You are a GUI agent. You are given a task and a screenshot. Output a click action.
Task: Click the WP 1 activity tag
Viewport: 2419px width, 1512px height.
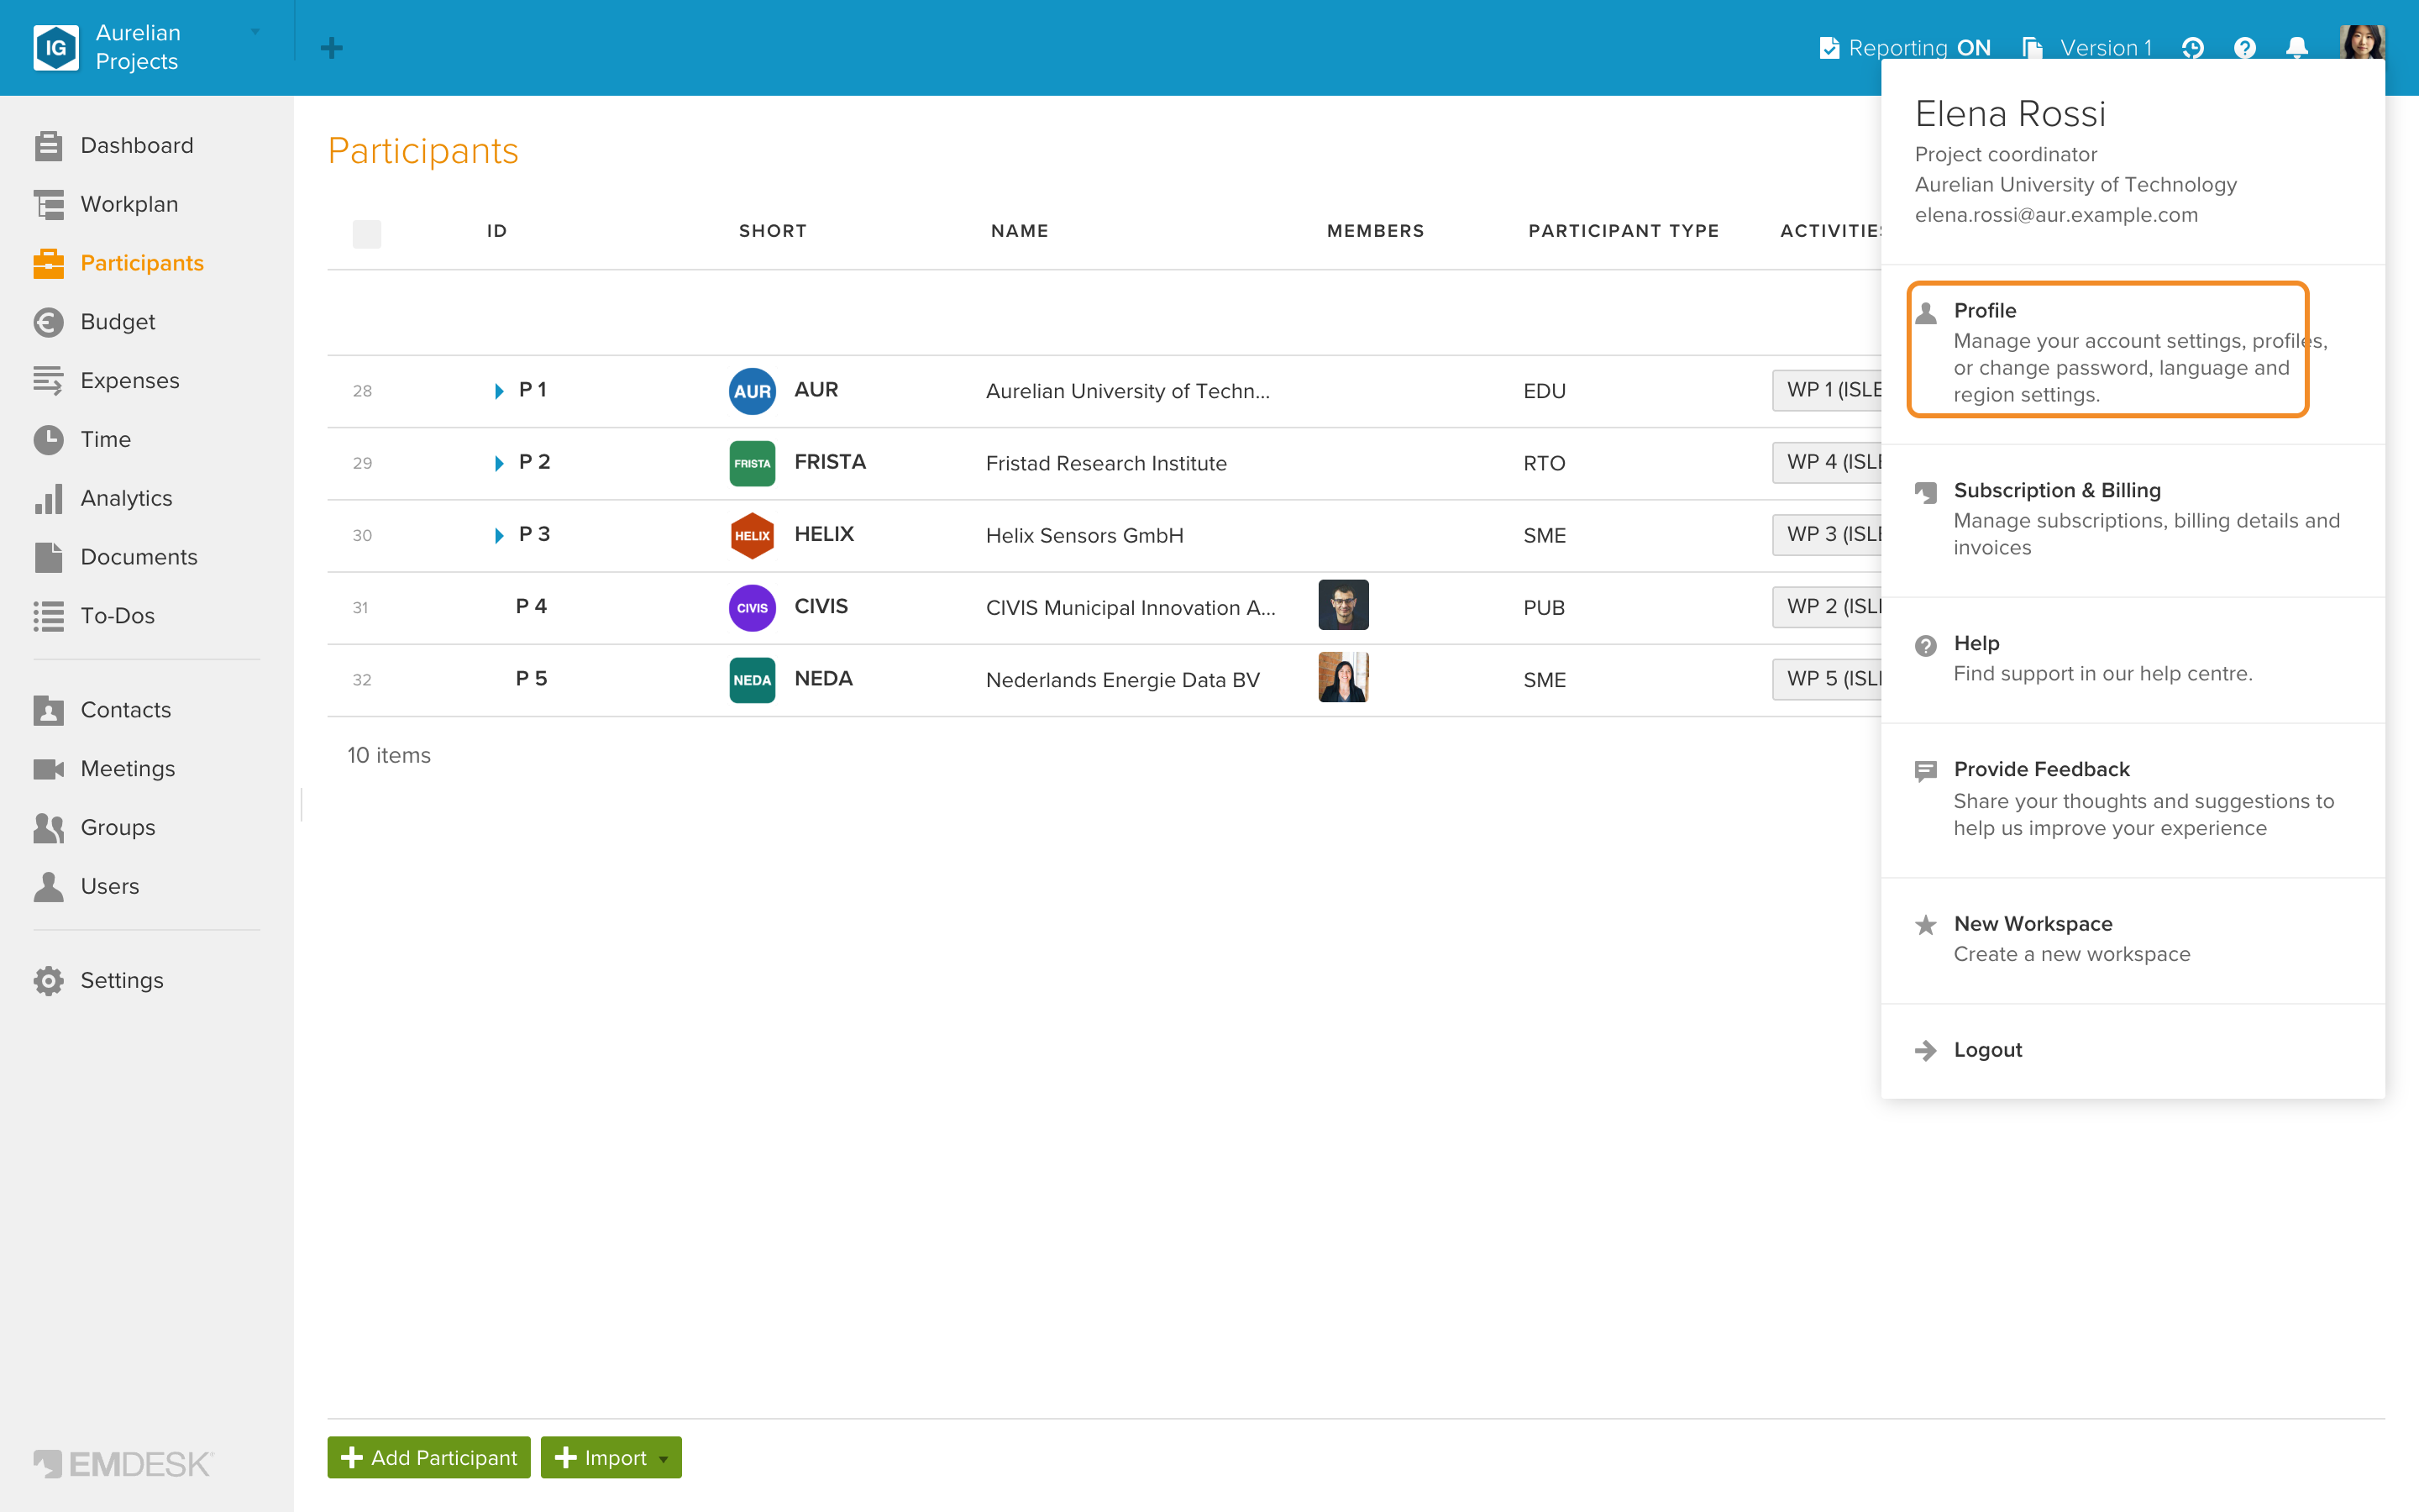tap(1827, 390)
